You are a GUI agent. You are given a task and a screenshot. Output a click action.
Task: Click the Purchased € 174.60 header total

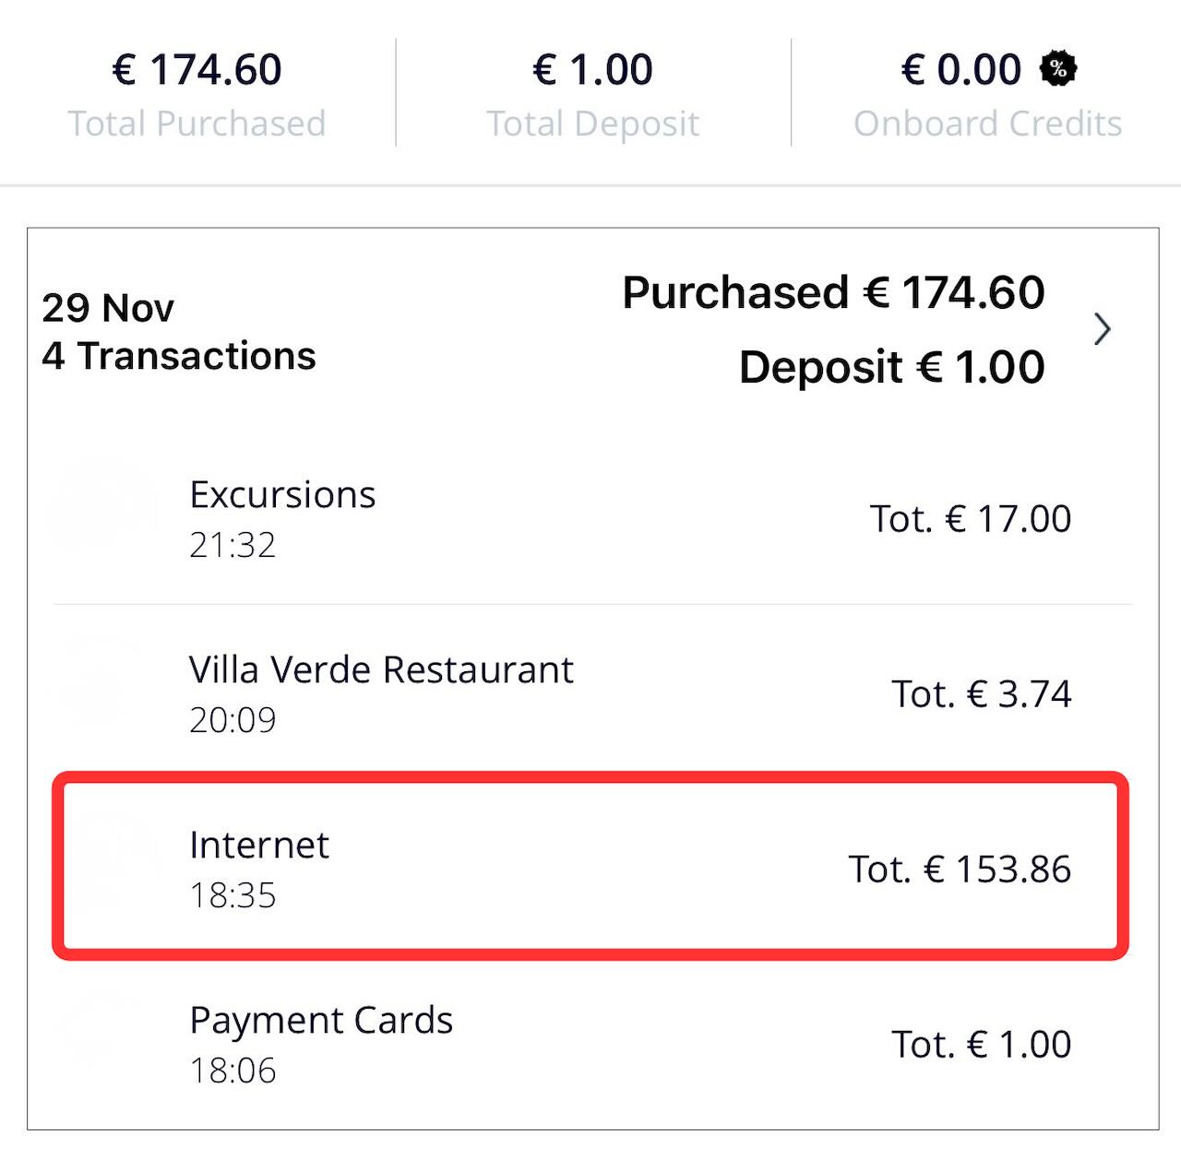(x=831, y=292)
